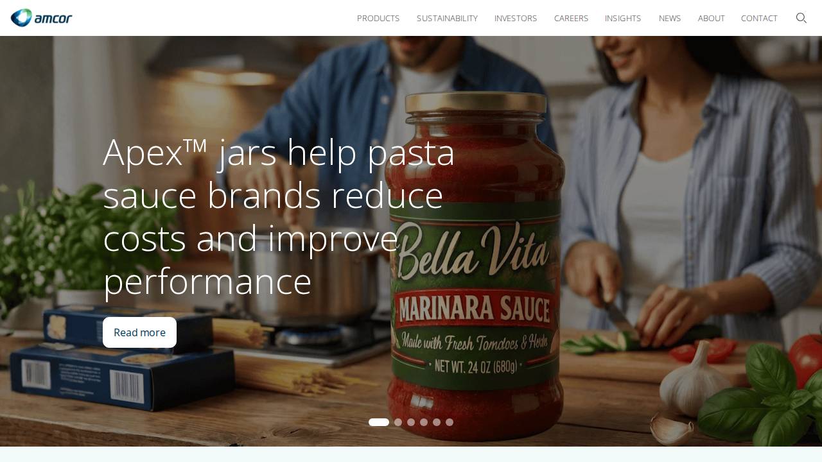Open the Sustainability menu

coord(447,18)
